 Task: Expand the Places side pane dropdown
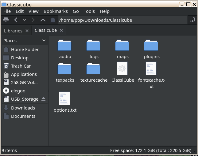click(x=44, y=40)
